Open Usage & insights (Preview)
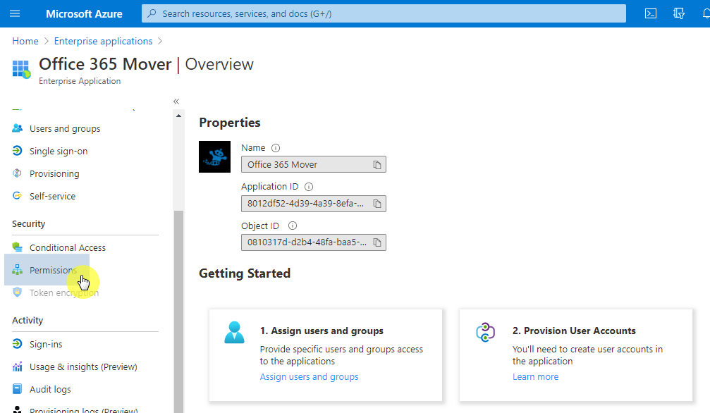Image resolution: width=710 pixels, height=413 pixels. click(83, 366)
